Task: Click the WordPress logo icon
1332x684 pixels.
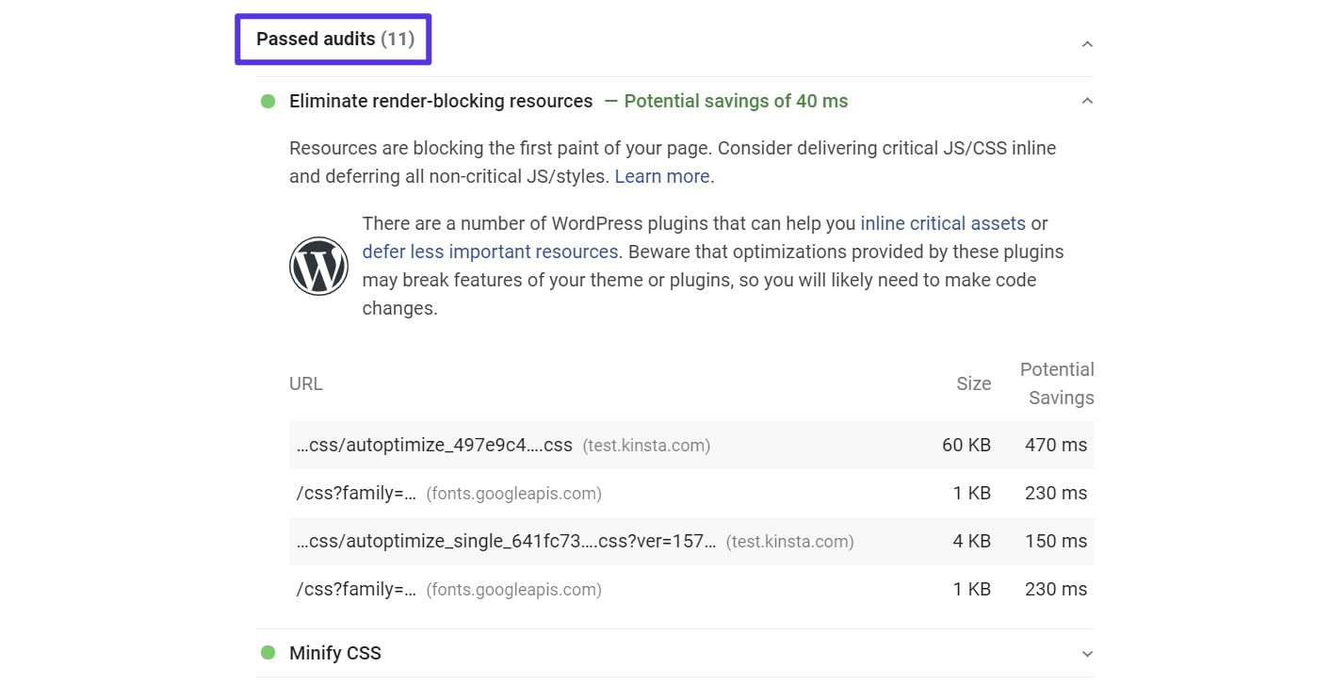Action: point(318,266)
